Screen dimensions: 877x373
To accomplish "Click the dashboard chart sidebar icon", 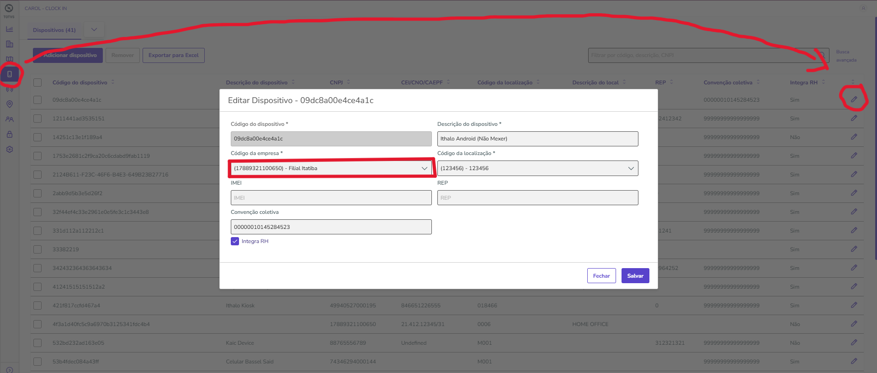I will point(10,29).
